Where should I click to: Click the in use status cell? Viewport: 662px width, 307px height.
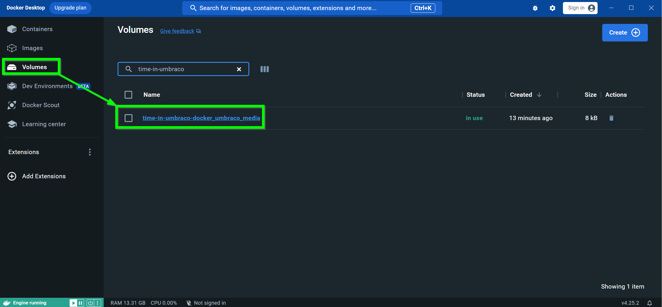[474, 118]
